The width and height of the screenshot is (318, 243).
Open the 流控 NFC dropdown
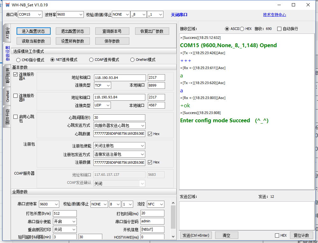click(155, 204)
